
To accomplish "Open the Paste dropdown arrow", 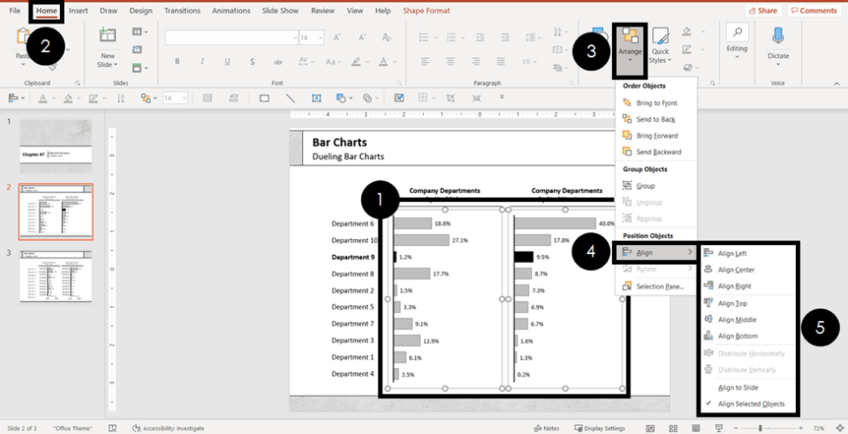I will tap(23, 64).
